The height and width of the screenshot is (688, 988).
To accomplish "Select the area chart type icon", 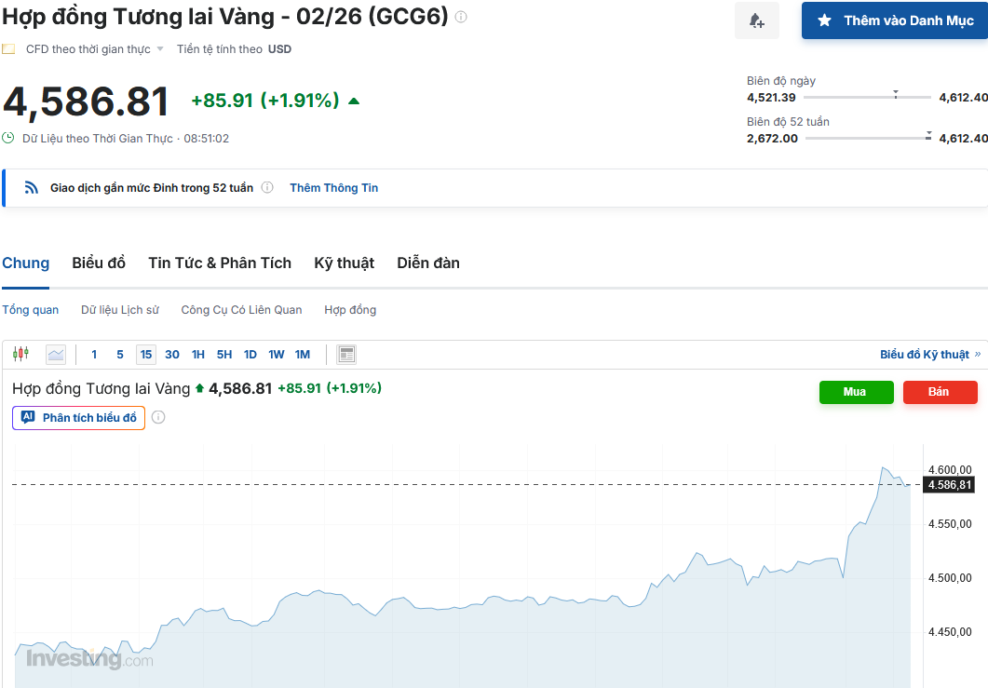I will pos(56,354).
